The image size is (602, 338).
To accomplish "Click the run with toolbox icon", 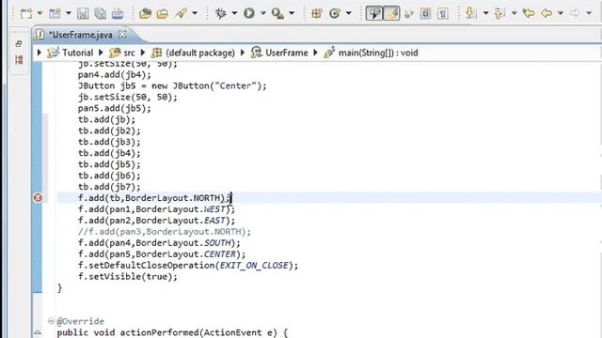I will click(277, 14).
